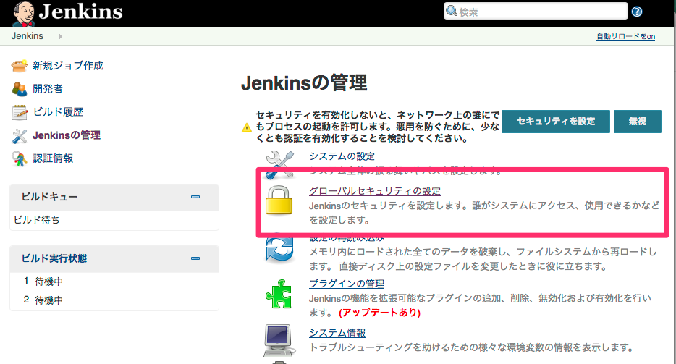The image size is (676, 364).
Task: Click the wrench and screwdriver システムの設定 icon
Action: click(x=279, y=164)
